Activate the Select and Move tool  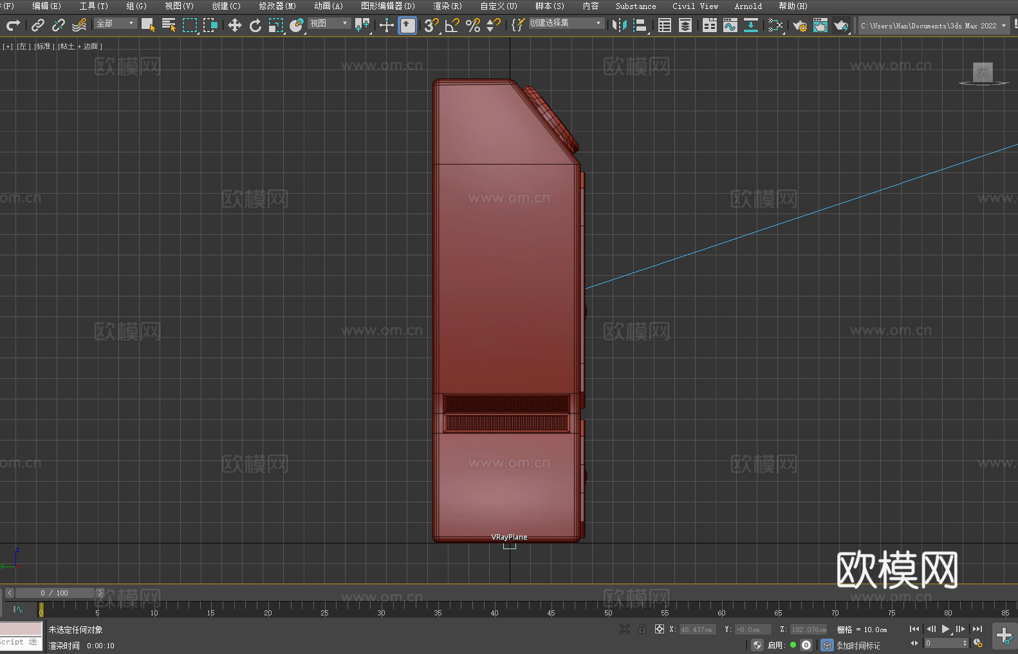235,25
